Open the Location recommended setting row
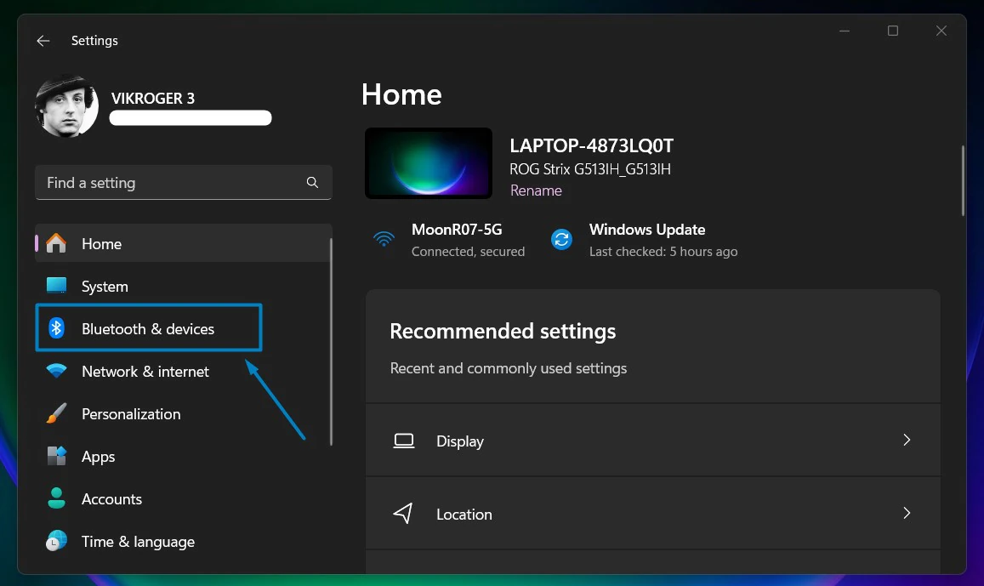 coord(652,513)
